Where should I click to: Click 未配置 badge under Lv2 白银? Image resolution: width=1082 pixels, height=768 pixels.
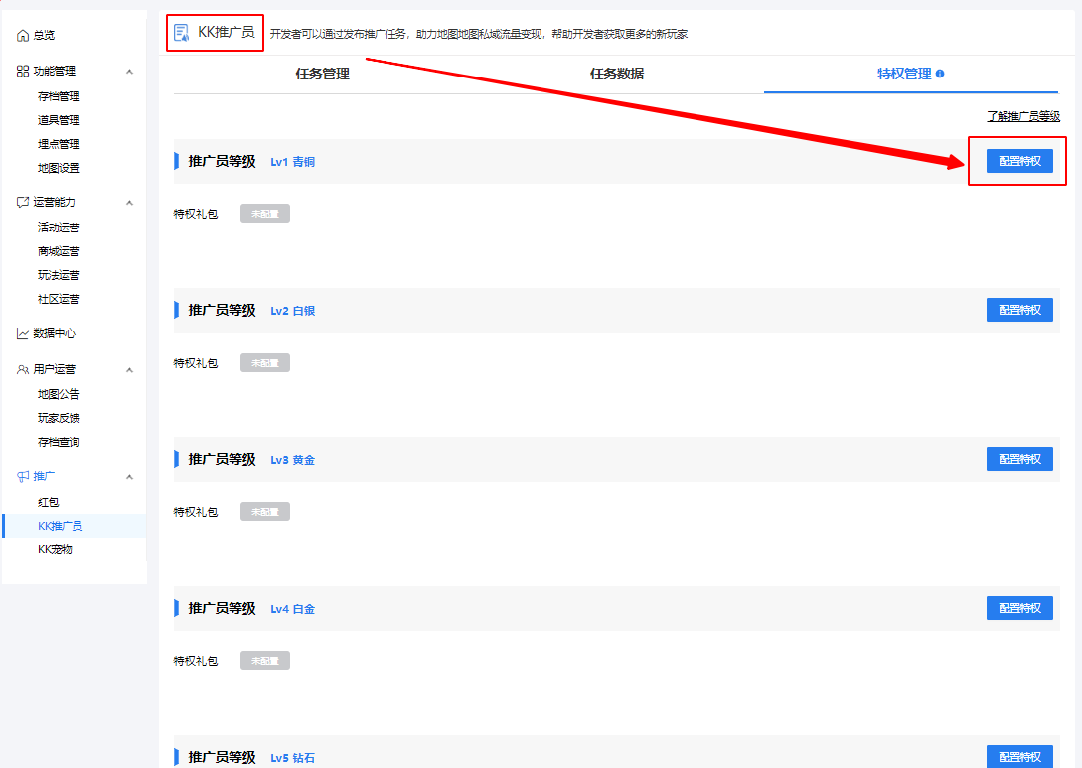[x=265, y=363]
